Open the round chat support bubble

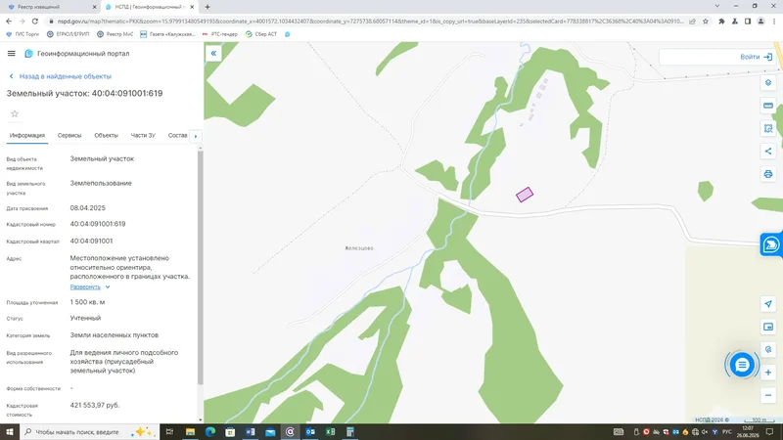[x=742, y=365]
